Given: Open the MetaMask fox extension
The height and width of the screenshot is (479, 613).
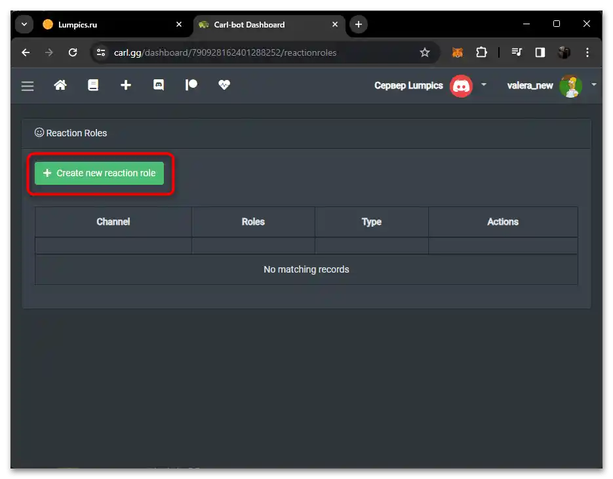Looking at the screenshot, I should [458, 52].
